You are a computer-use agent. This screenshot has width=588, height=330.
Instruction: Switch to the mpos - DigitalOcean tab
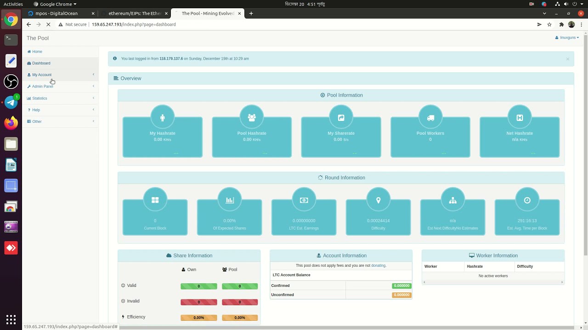(62, 13)
